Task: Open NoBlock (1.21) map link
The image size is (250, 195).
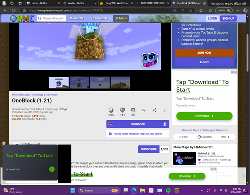Action: (x=206, y=153)
